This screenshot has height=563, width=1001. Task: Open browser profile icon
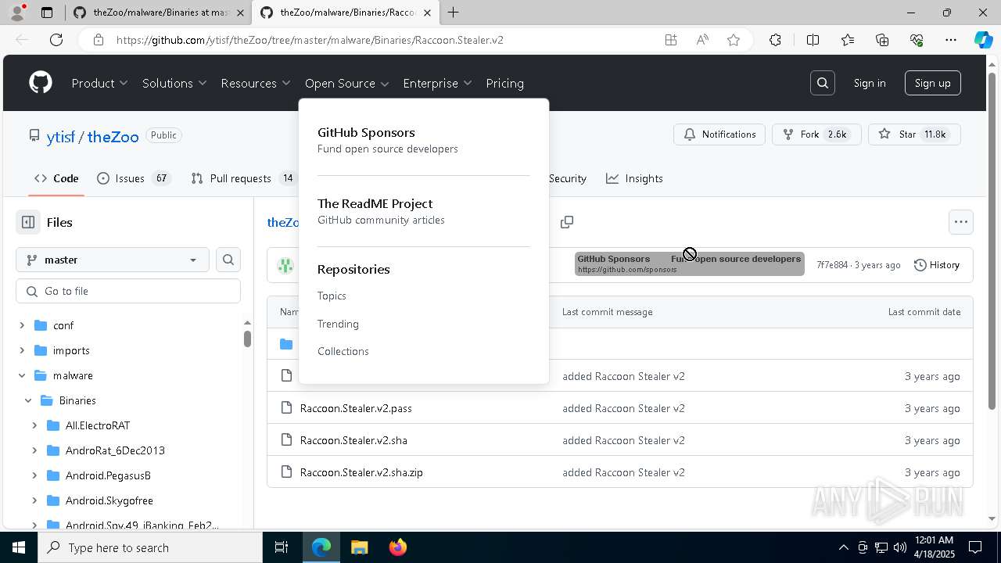pyautogui.click(x=17, y=13)
